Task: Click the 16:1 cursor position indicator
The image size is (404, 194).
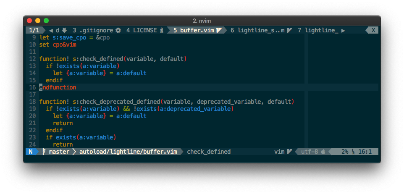Action: coord(365,152)
